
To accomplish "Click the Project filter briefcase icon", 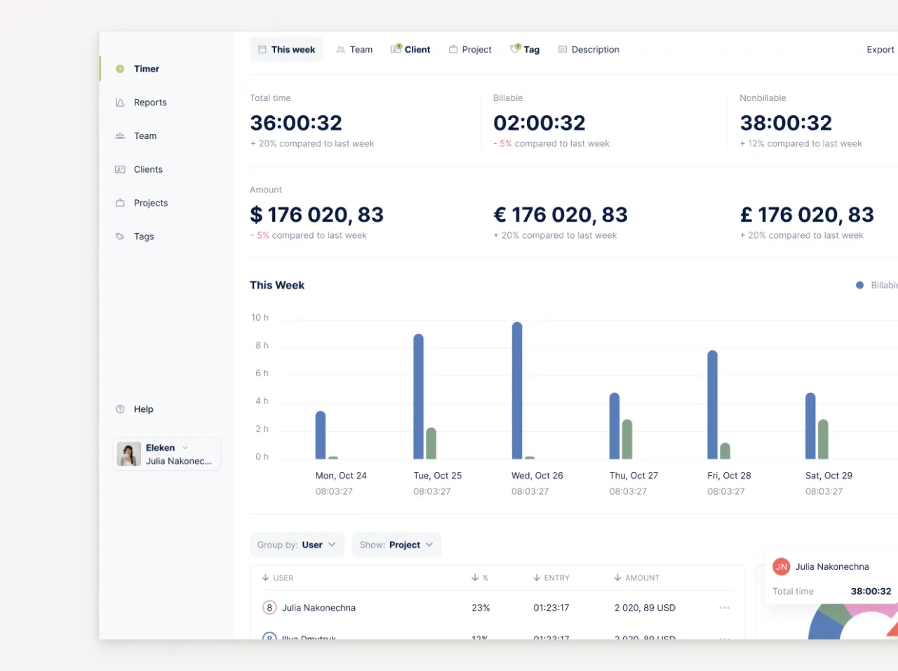I will (453, 49).
